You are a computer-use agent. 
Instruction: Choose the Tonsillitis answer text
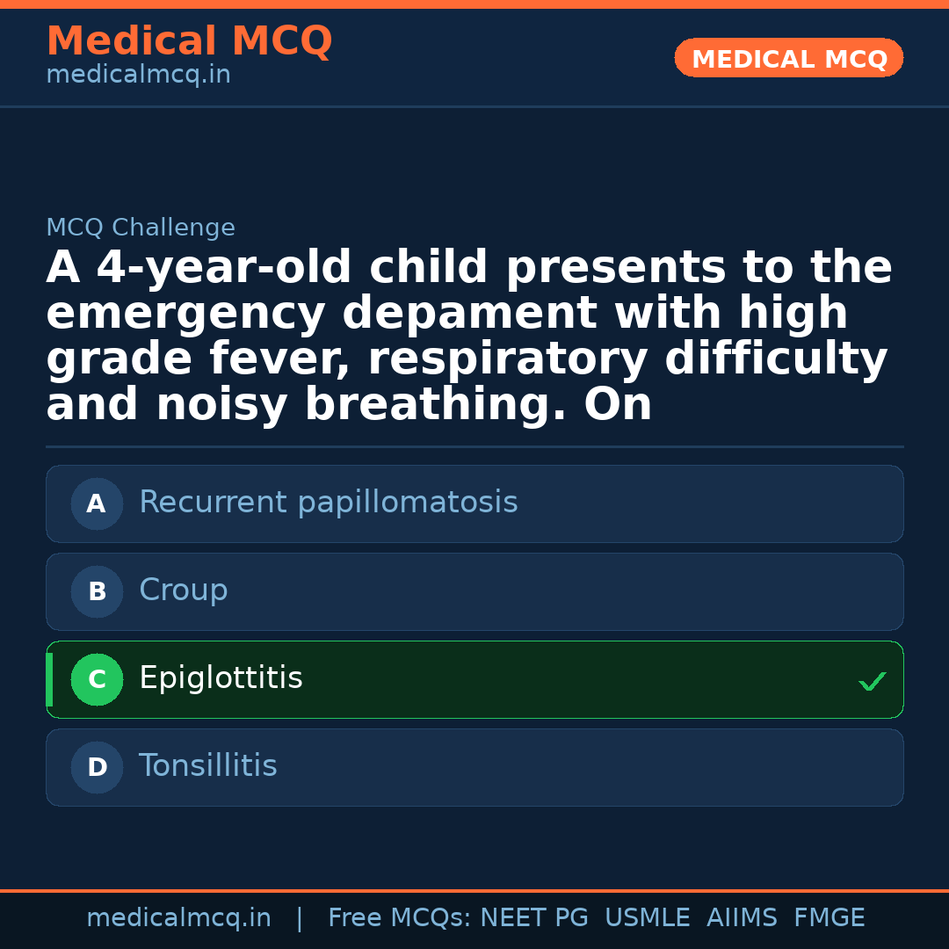click(x=207, y=766)
